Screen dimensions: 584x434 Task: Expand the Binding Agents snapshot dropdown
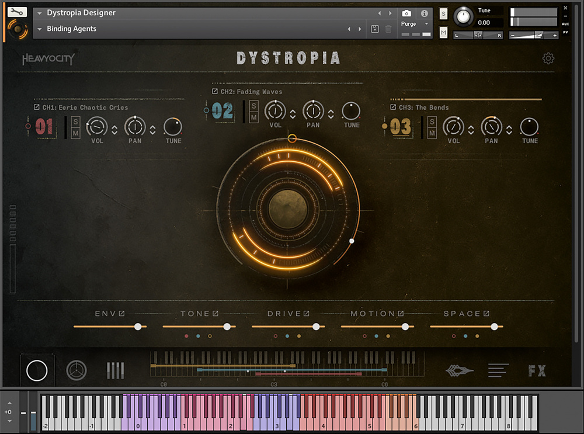pos(40,29)
